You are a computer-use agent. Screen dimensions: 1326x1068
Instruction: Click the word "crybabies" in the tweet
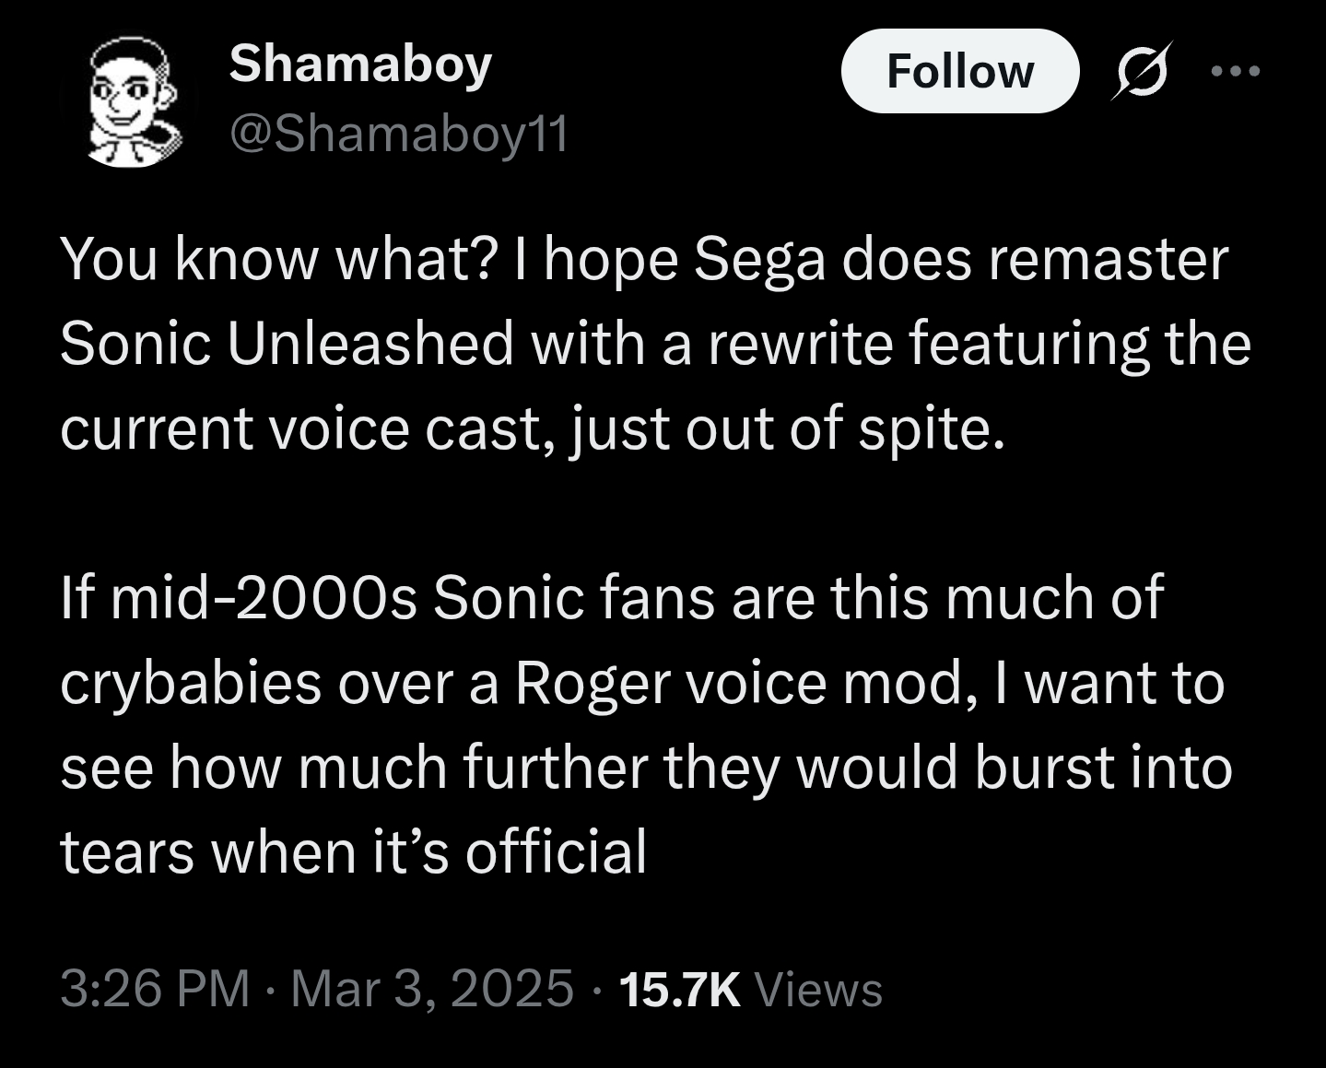[x=191, y=683]
